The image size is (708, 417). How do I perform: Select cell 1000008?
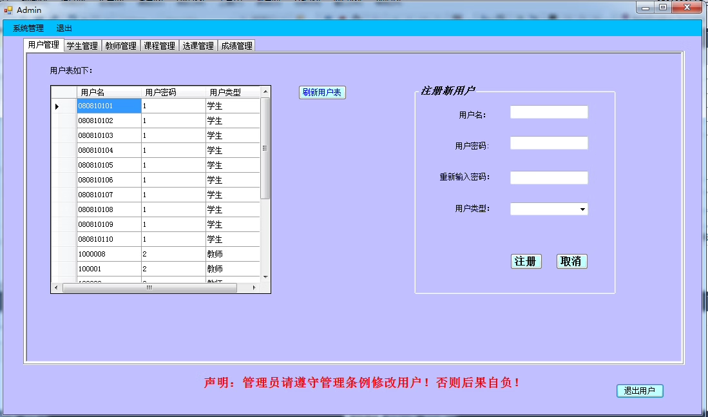[109, 254]
